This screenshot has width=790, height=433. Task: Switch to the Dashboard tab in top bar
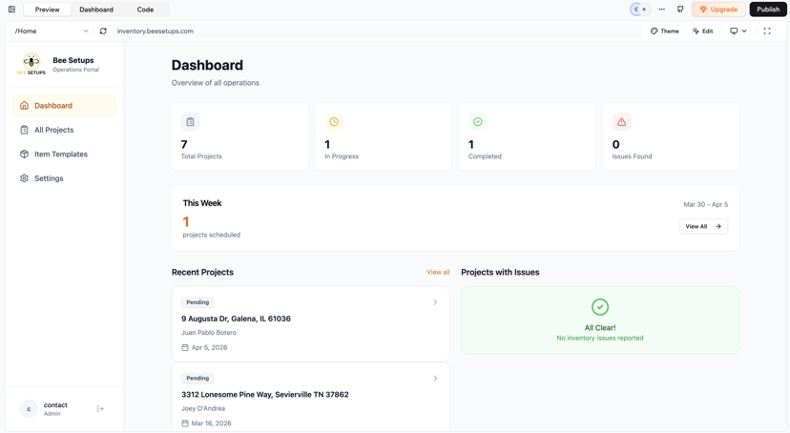pos(96,10)
